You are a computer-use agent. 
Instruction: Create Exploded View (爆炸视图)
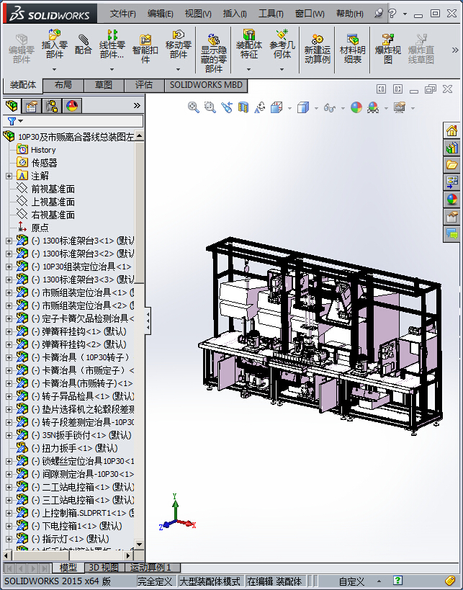pos(388,48)
